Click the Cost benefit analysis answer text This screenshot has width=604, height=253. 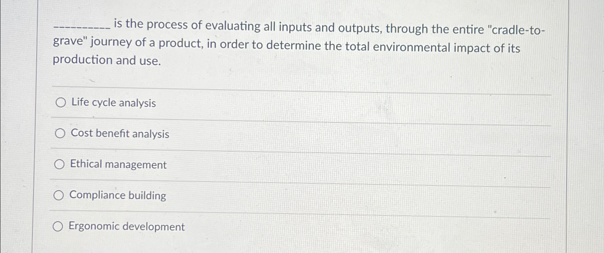[x=120, y=134]
